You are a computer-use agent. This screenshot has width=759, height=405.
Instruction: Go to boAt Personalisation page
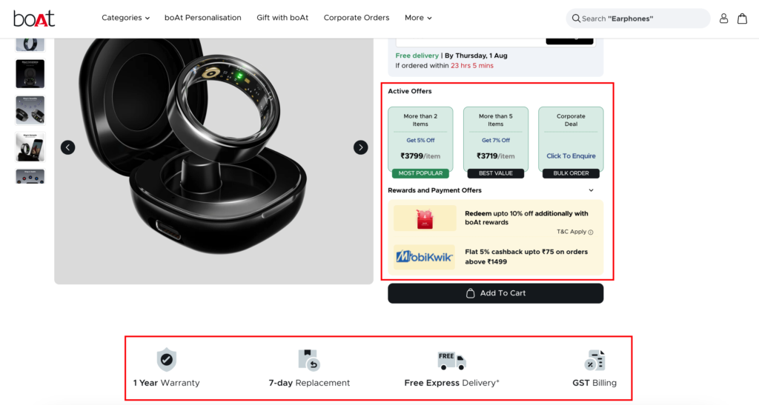coord(202,18)
